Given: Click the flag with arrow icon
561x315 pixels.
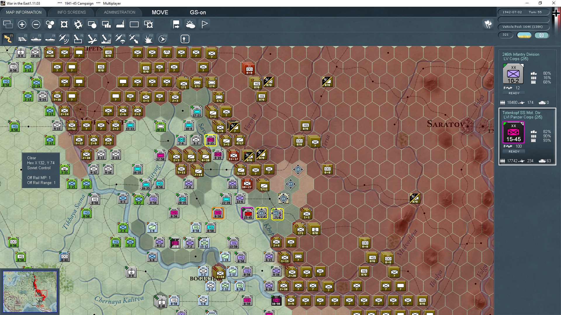Looking at the screenshot, I should pyautogui.click(x=176, y=24).
